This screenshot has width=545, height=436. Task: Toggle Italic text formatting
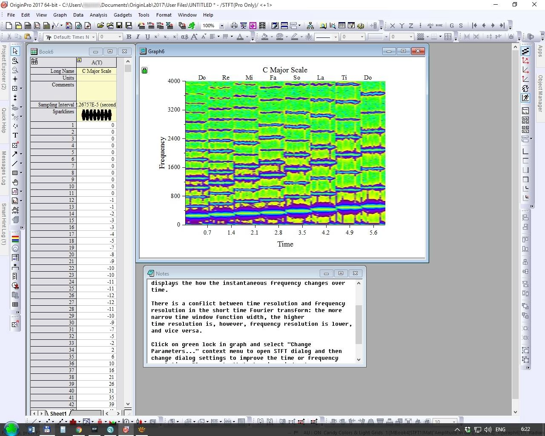point(138,37)
